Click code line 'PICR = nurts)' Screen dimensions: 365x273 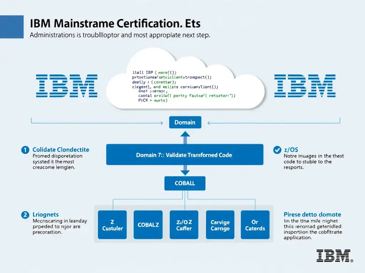153,100
